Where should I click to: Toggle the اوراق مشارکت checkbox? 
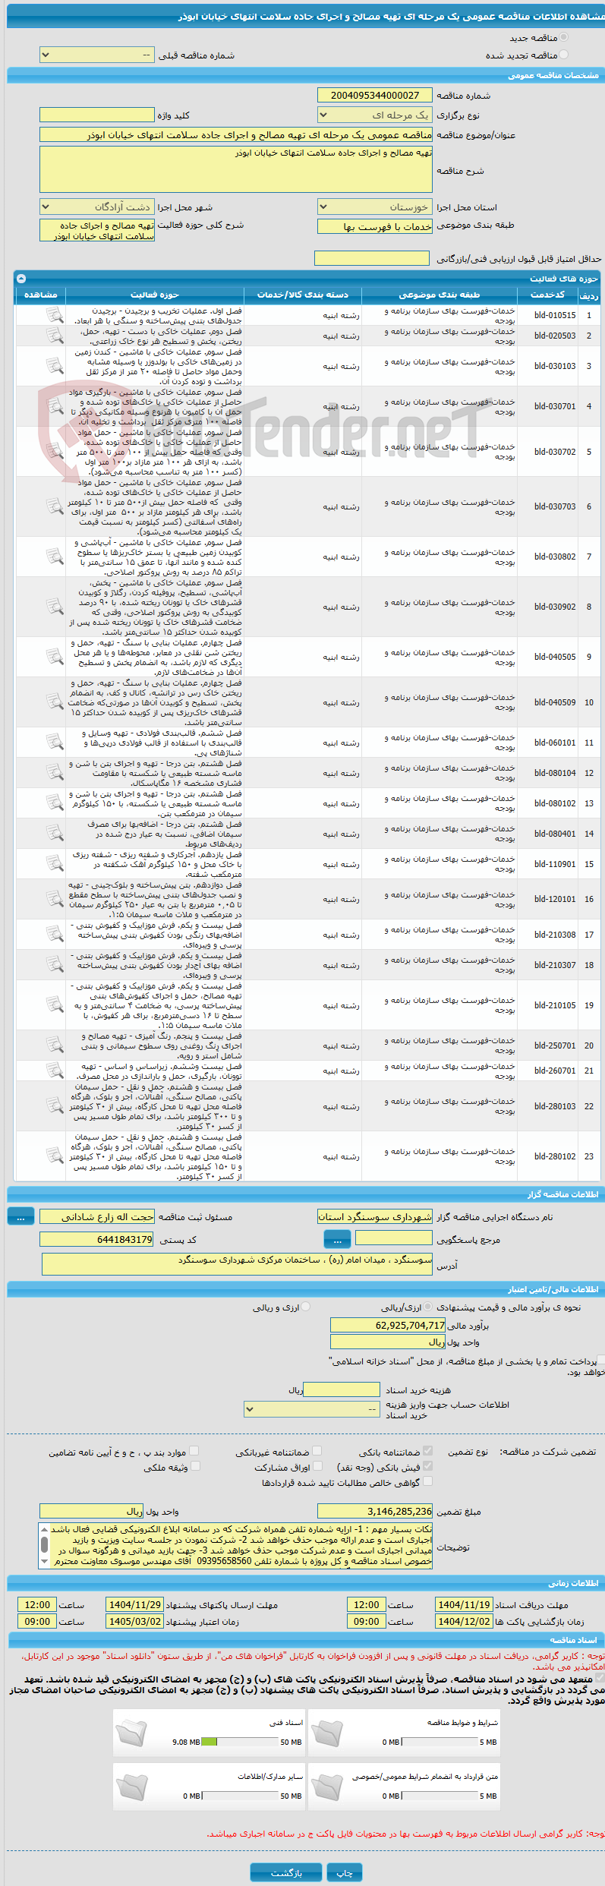(317, 1465)
